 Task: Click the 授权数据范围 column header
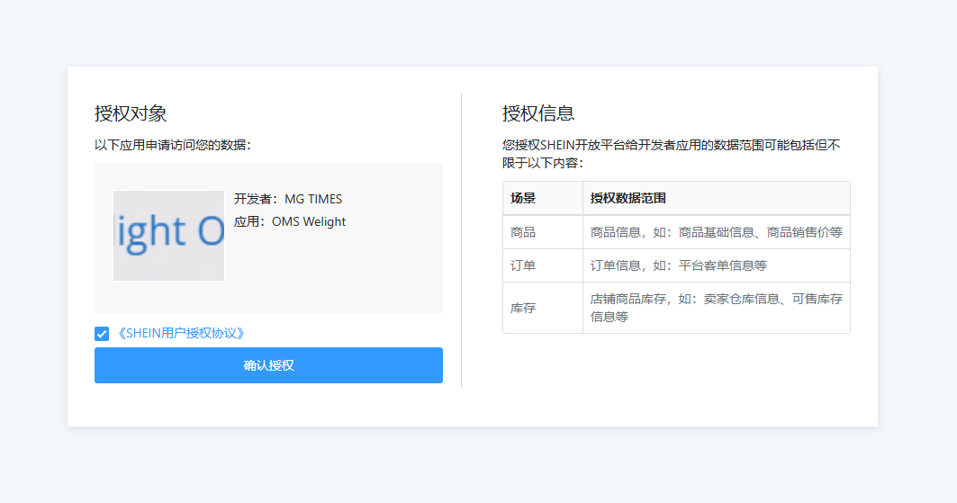[x=717, y=198]
